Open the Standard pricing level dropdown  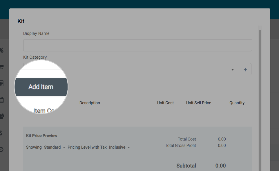click(x=55, y=147)
